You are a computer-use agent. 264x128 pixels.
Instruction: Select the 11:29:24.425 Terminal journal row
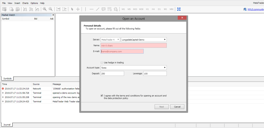[x=40, y=101]
